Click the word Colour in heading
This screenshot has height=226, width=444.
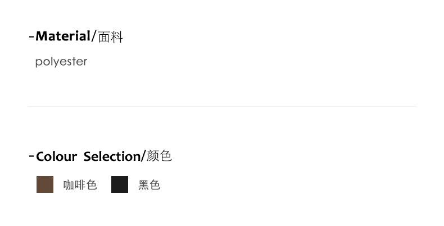tap(56, 156)
